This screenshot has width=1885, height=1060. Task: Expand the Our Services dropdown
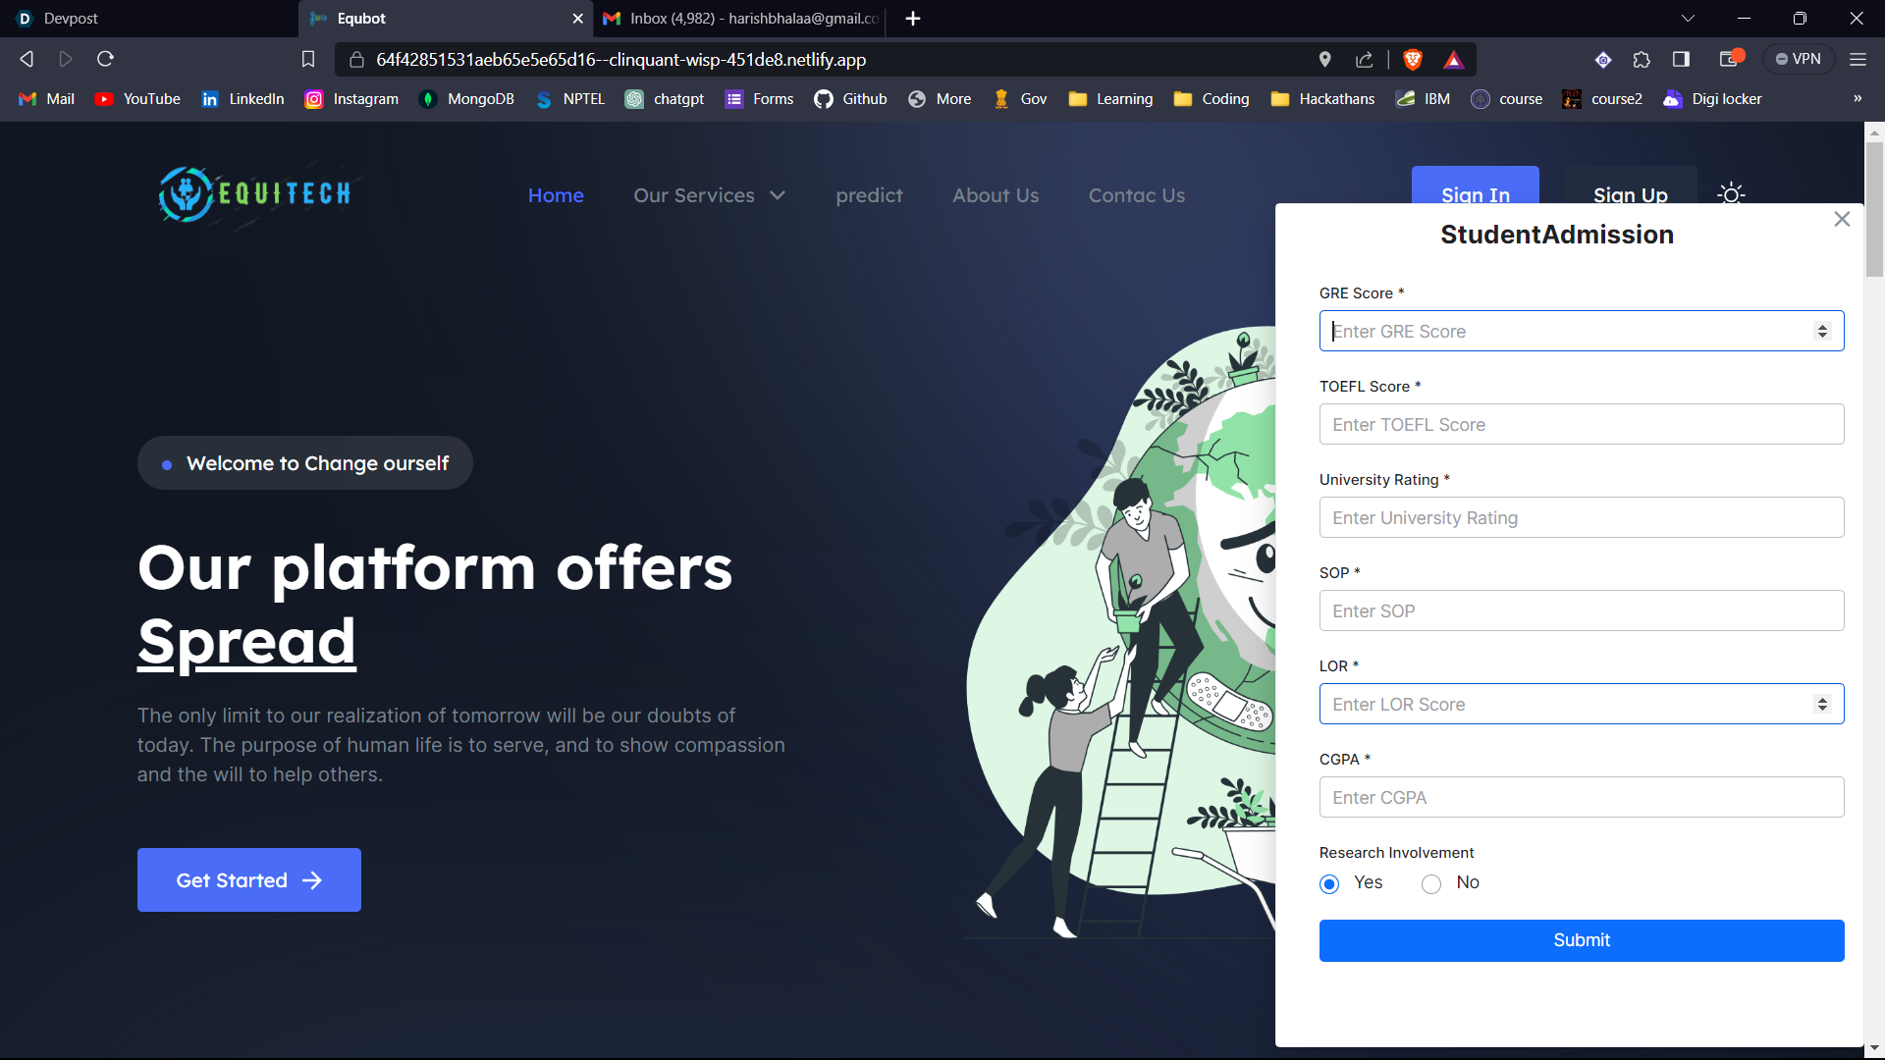pos(709,195)
